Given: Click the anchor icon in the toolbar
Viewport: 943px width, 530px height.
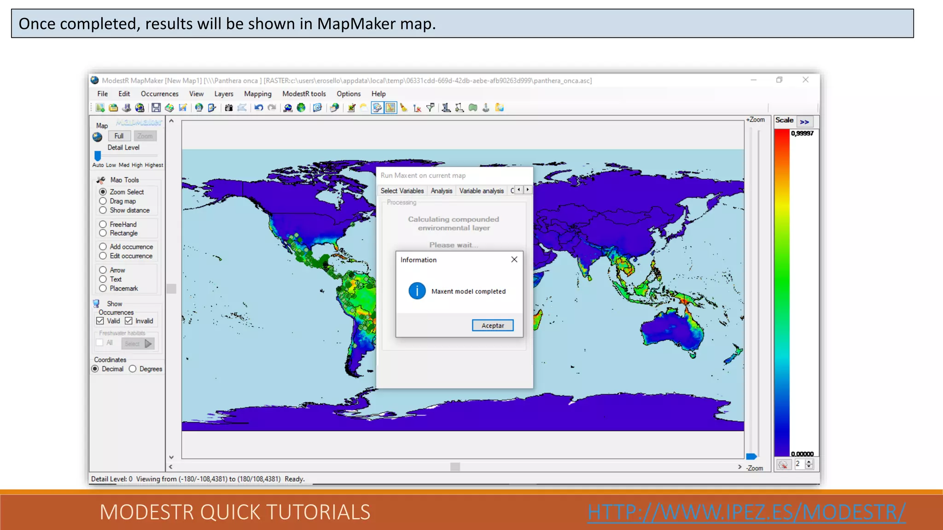Looking at the screenshot, I should 486,108.
